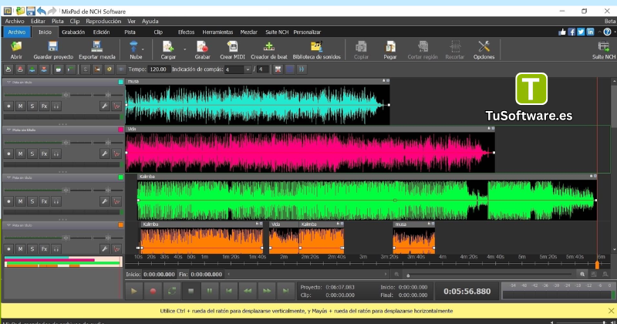
Task: Click the Suite NCH toolbar icon
Action: (604, 49)
